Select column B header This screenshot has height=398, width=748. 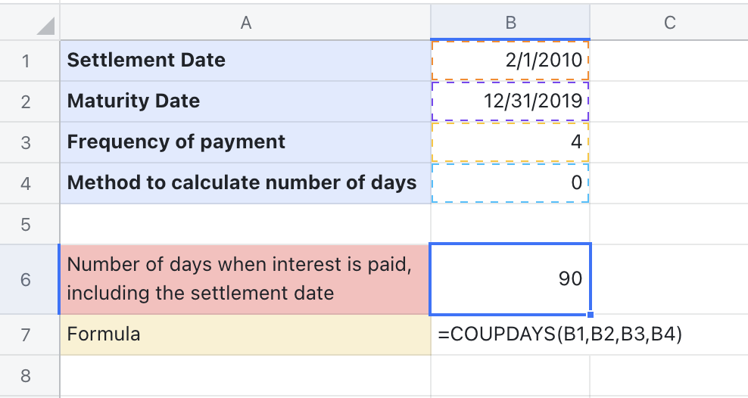(x=510, y=23)
